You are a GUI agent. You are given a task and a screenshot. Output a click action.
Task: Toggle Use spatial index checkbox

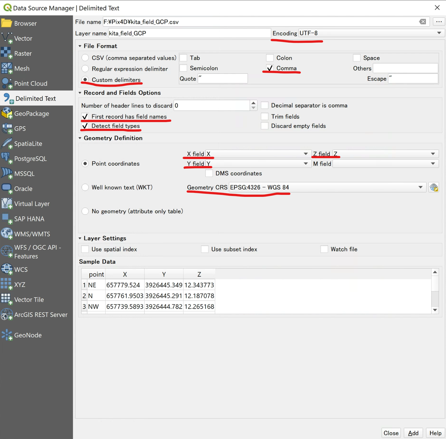[x=85, y=249]
